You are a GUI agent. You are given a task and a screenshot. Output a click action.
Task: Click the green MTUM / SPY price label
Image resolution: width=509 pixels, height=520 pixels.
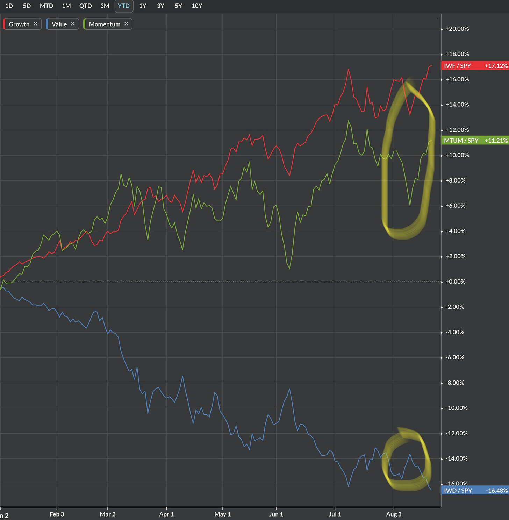click(475, 141)
